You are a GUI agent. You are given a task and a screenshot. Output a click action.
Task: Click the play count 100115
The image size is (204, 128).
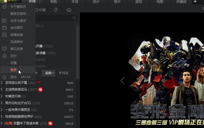click(x=69, y=103)
